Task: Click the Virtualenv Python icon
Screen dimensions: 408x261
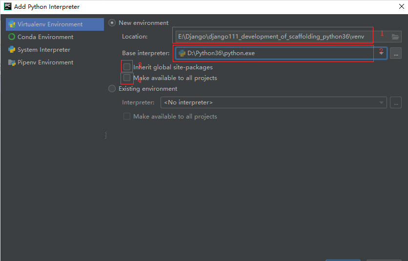Action: pyautogui.click(x=12, y=24)
